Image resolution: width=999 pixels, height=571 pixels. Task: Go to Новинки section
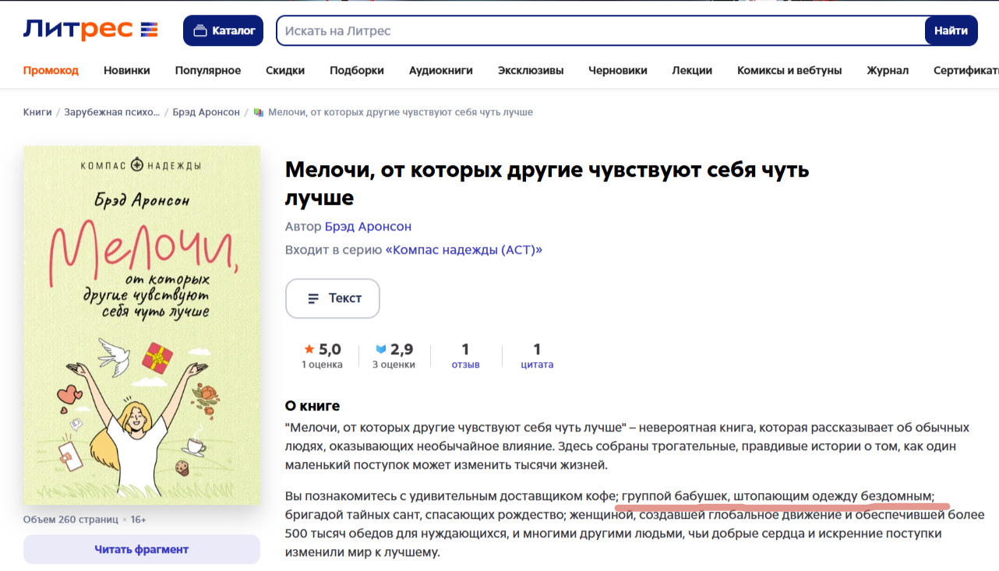127,70
